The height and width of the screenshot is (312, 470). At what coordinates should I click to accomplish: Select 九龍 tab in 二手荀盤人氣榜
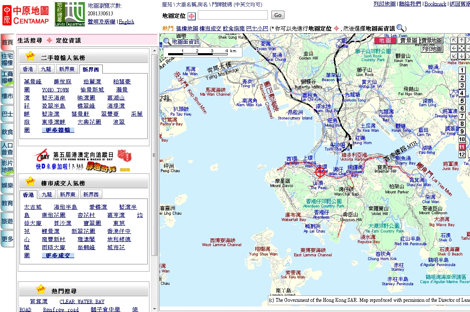tap(46, 69)
